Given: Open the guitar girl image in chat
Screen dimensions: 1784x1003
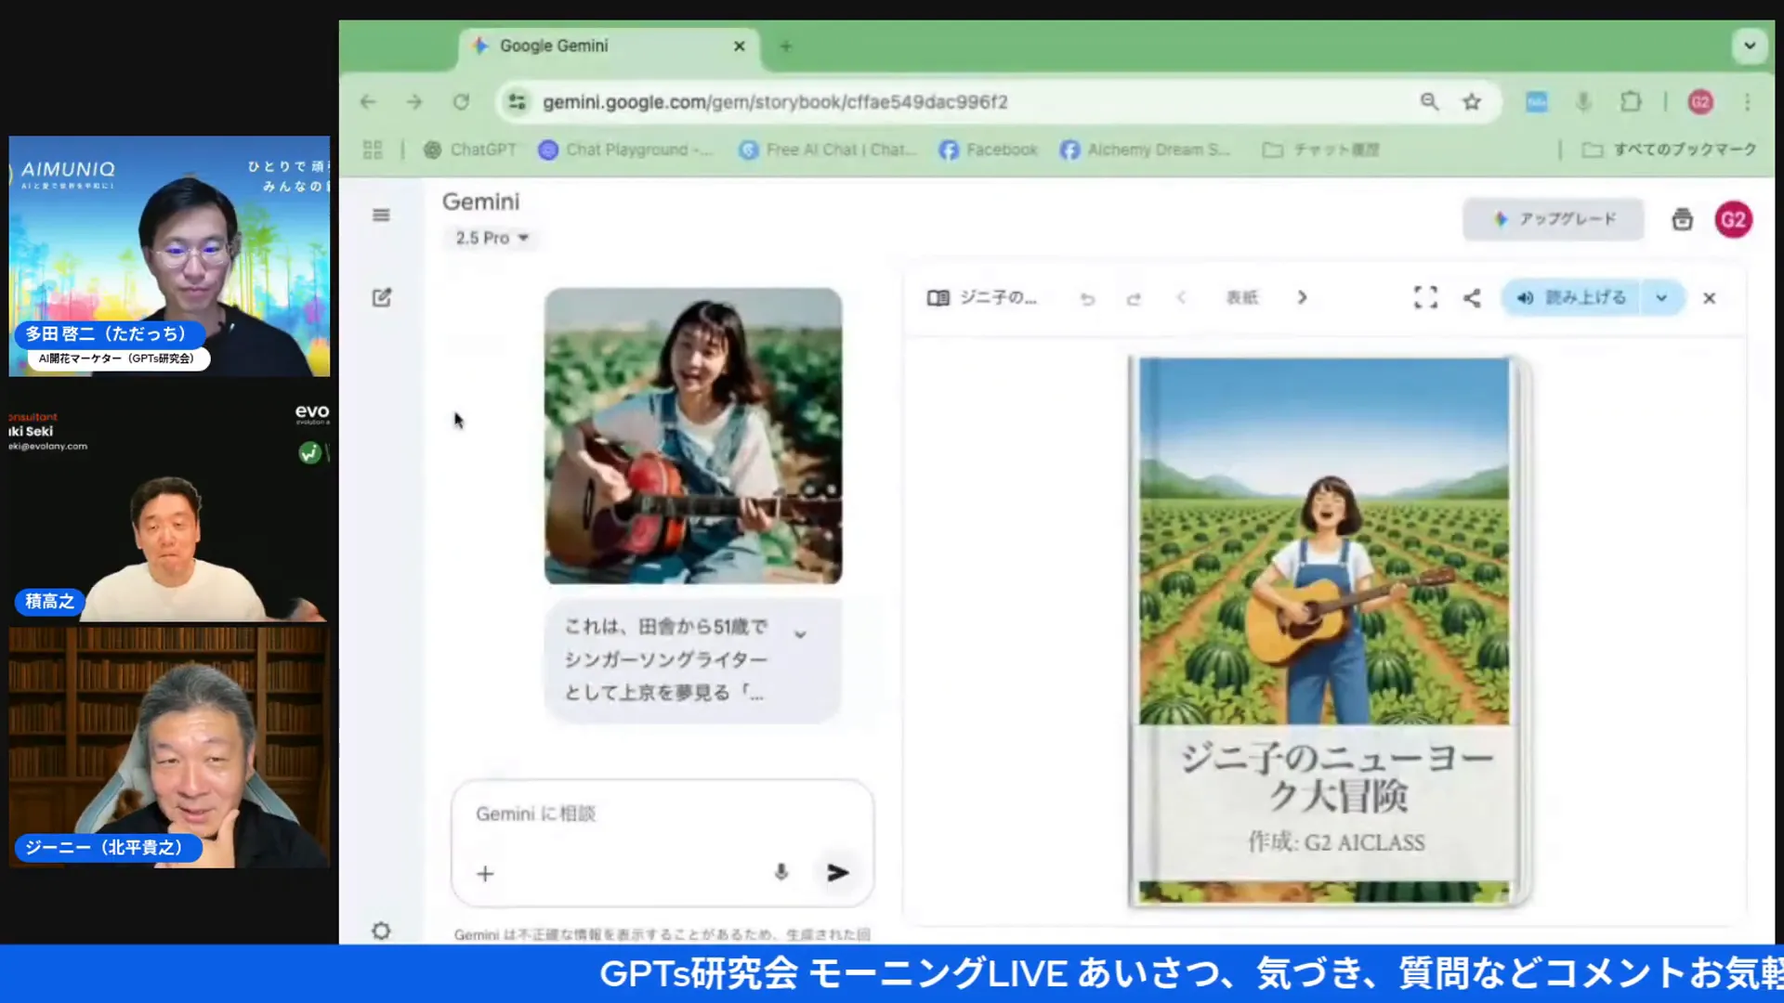Looking at the screenshot, I should 693,436.
